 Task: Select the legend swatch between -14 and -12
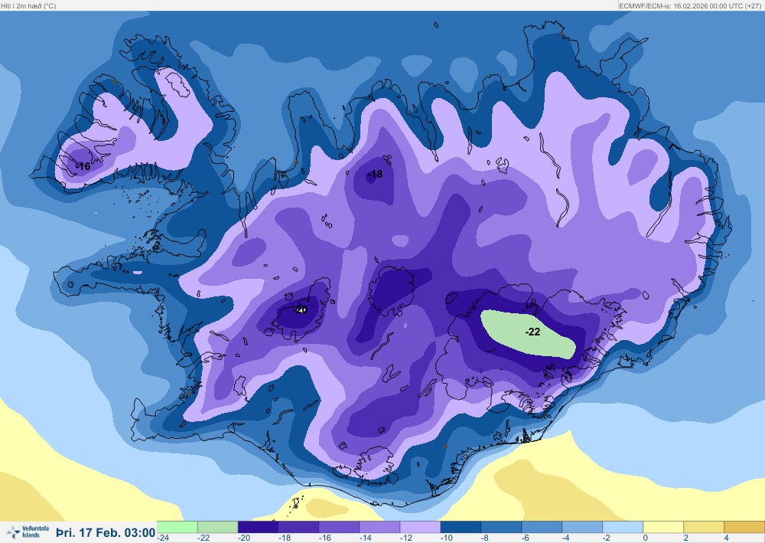tap(379, 527)
